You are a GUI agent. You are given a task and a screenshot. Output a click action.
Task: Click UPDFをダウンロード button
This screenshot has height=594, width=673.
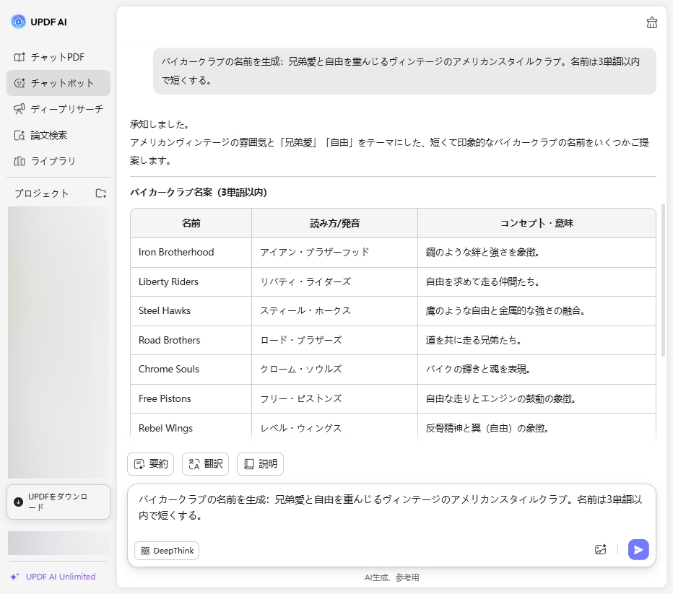[x=58, y=502]
